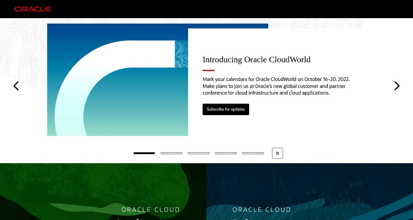This screenshot has height=220, width=413.
Task: Click the Introducing Oracle CloudWorld heading
Action: pyautogui.click(x=256, y=60)
